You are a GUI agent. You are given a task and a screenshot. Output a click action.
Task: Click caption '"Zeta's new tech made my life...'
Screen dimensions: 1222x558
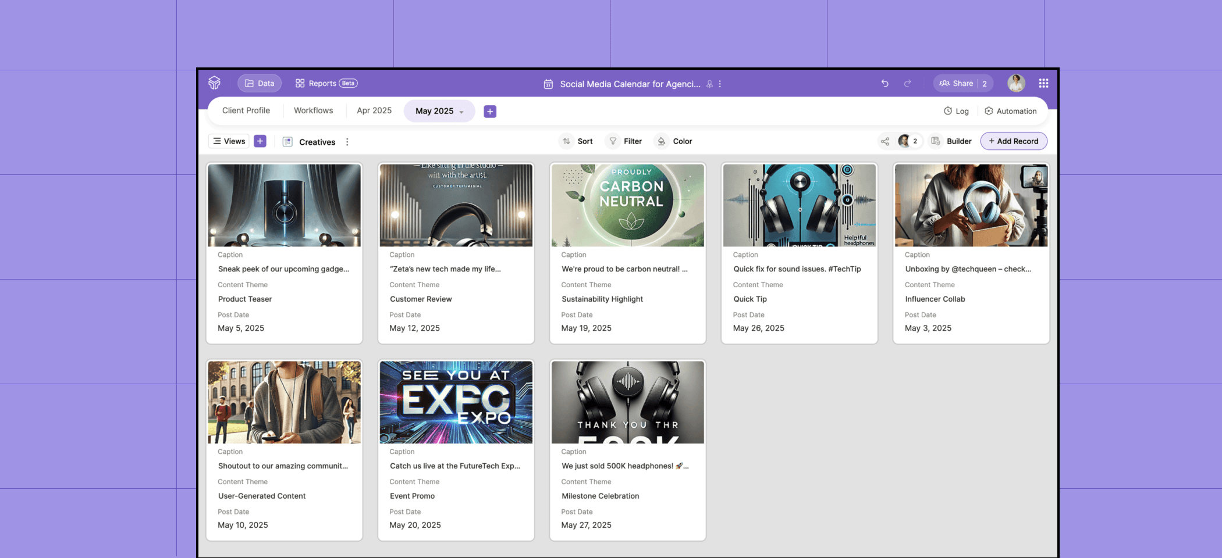pyautogui.click(x=445, y=269)
